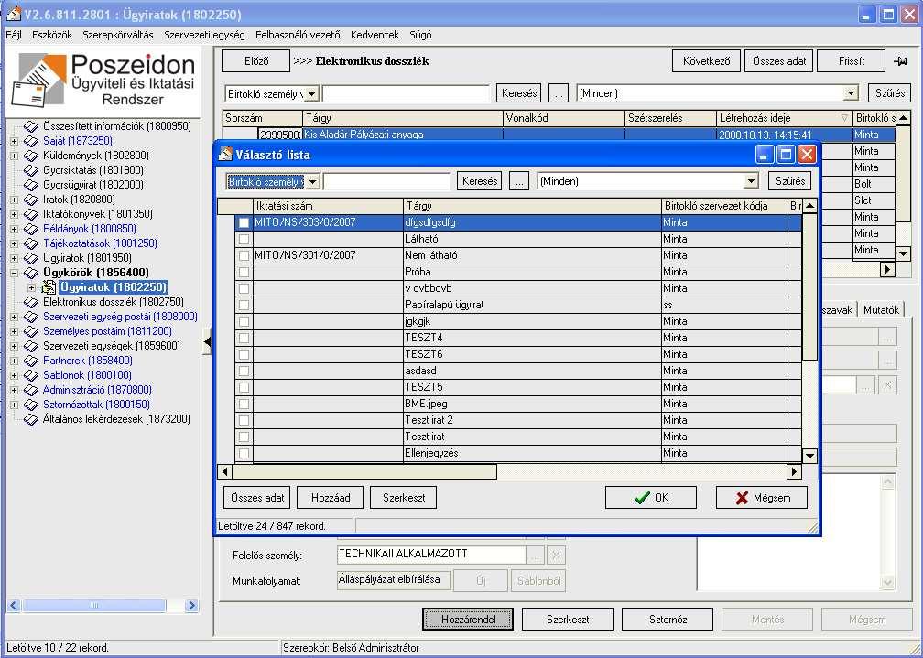923x658 pixels.
Task: Click the dialog's Szerkeszt button
Action: [403, 498]
